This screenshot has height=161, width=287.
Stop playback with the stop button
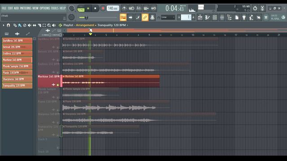click(95, 8)
